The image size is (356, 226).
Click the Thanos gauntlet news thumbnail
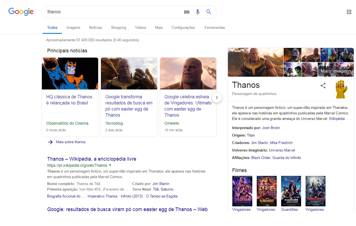(129, 73)
